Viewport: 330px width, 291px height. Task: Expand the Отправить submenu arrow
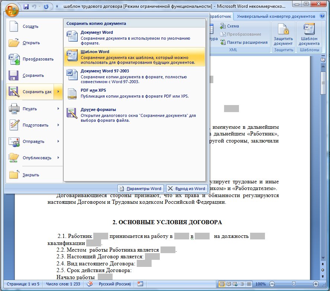coord(58,141)
